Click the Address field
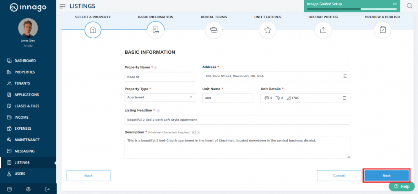The height and width of the screenshot is (194, 418). 276,76
